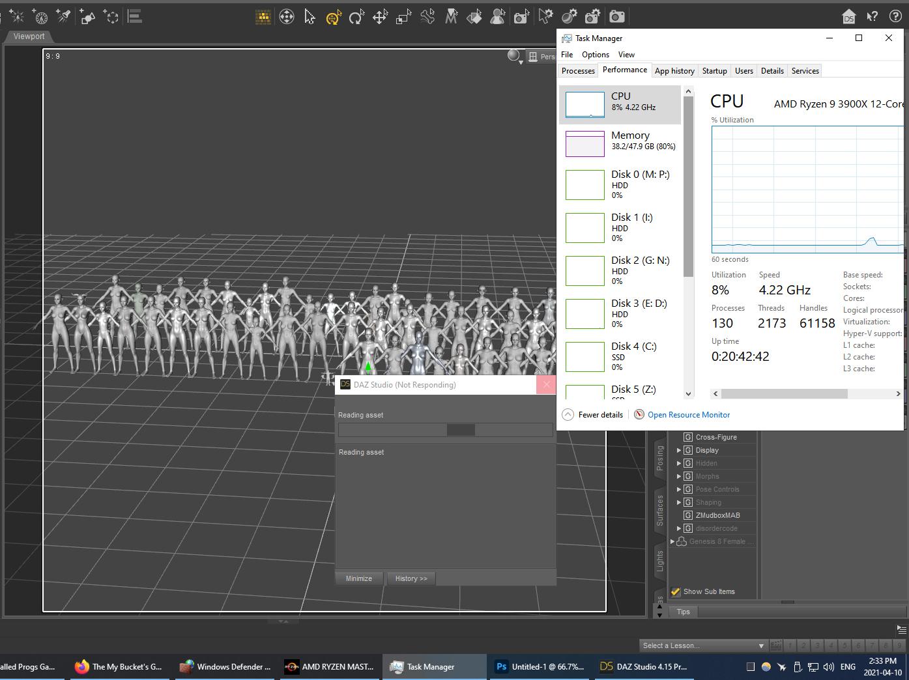Open the DAZ home store icon
The width and height of the screenshot is (909, 680).
point(848,17)
